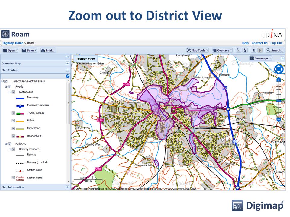Click the Aglionby place name on map
Screen dimensions: 290x217
tap(268, 93)
